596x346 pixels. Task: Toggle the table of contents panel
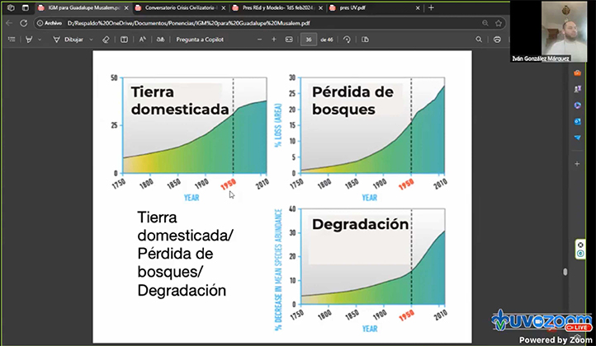pyautogui.click(x=12, y=40)
